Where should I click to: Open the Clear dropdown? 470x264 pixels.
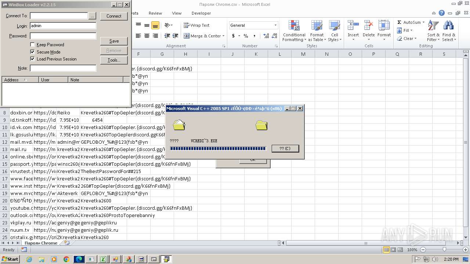pyautogui.click(x=407, y=38)
